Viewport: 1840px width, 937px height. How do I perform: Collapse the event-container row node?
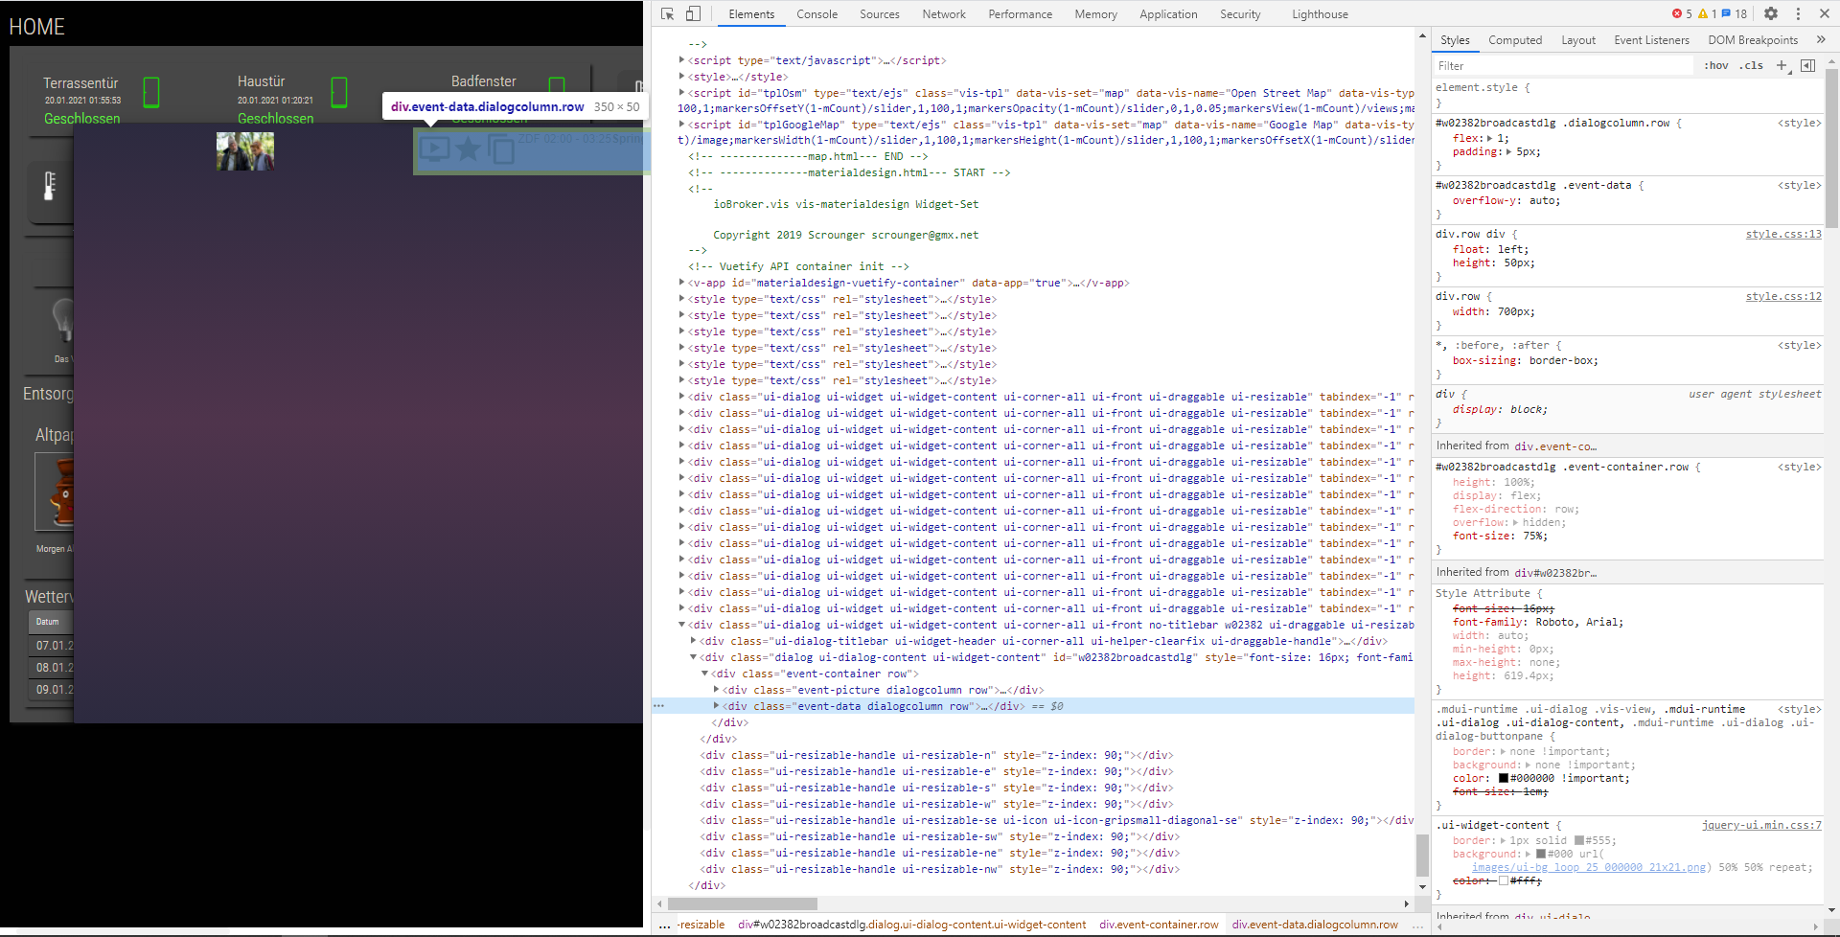point(704,674)
